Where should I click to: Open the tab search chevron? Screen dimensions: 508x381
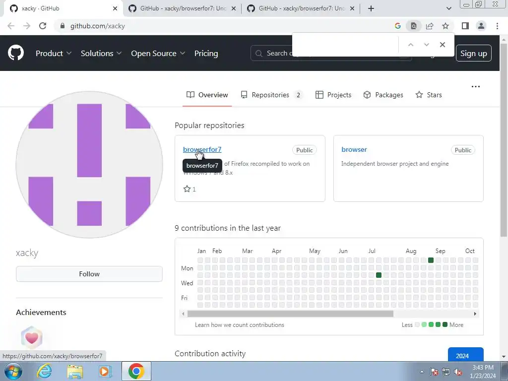tap(448, 8)
